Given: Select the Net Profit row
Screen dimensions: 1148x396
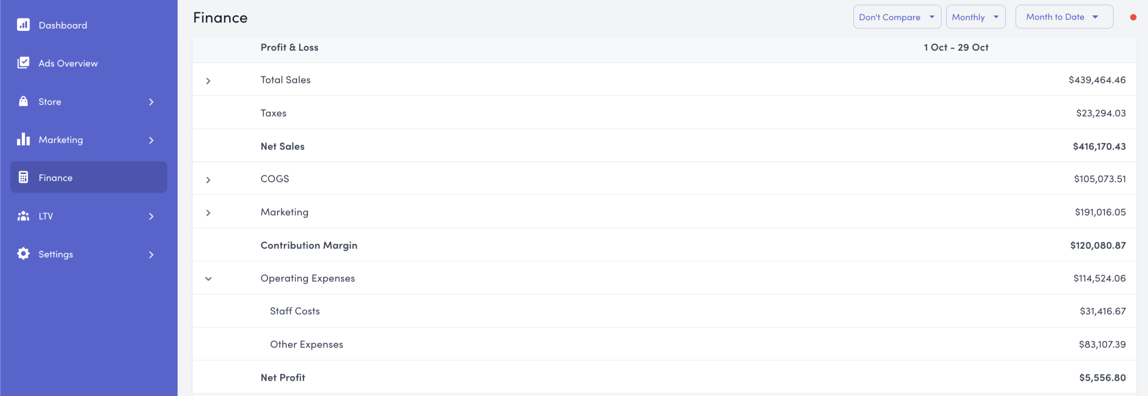Looking at the screenshot, I should pyautogui.click(x=283, y=378).
